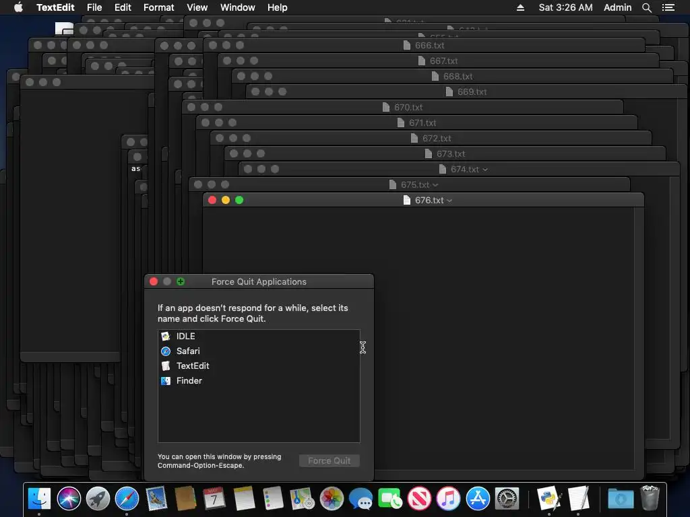
Task: Bring the 667.txt window to front
Action: 438,61
